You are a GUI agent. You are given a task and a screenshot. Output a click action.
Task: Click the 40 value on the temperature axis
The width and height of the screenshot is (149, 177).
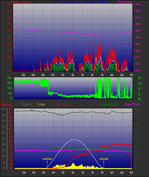(137, 109)
